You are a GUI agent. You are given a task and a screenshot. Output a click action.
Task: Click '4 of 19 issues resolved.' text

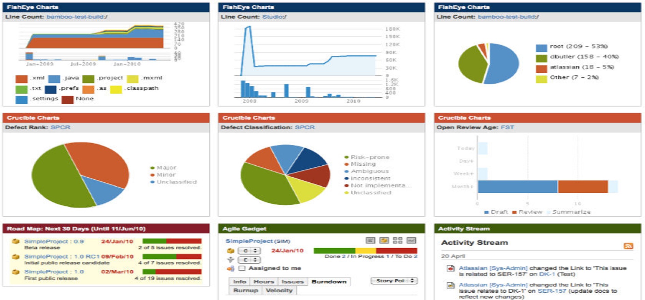point(168,278)
